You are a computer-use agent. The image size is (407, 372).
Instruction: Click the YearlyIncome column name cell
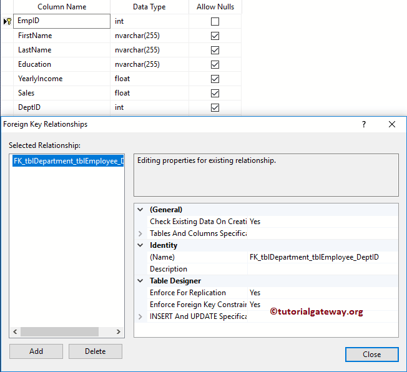(62, 79)
